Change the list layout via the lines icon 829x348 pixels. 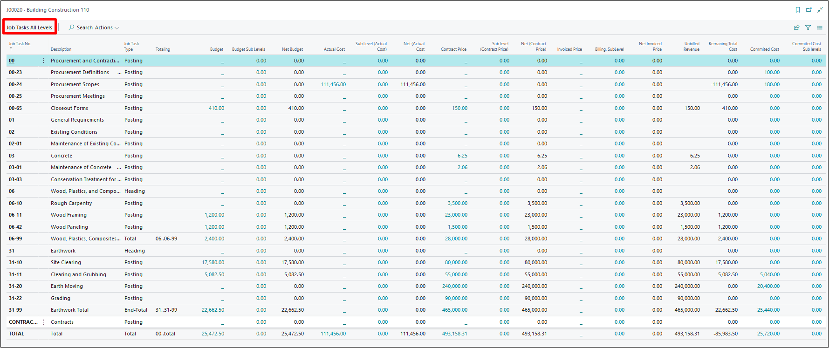(x=820, y=27)
